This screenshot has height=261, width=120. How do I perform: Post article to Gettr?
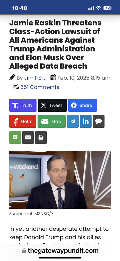[23, 121]
